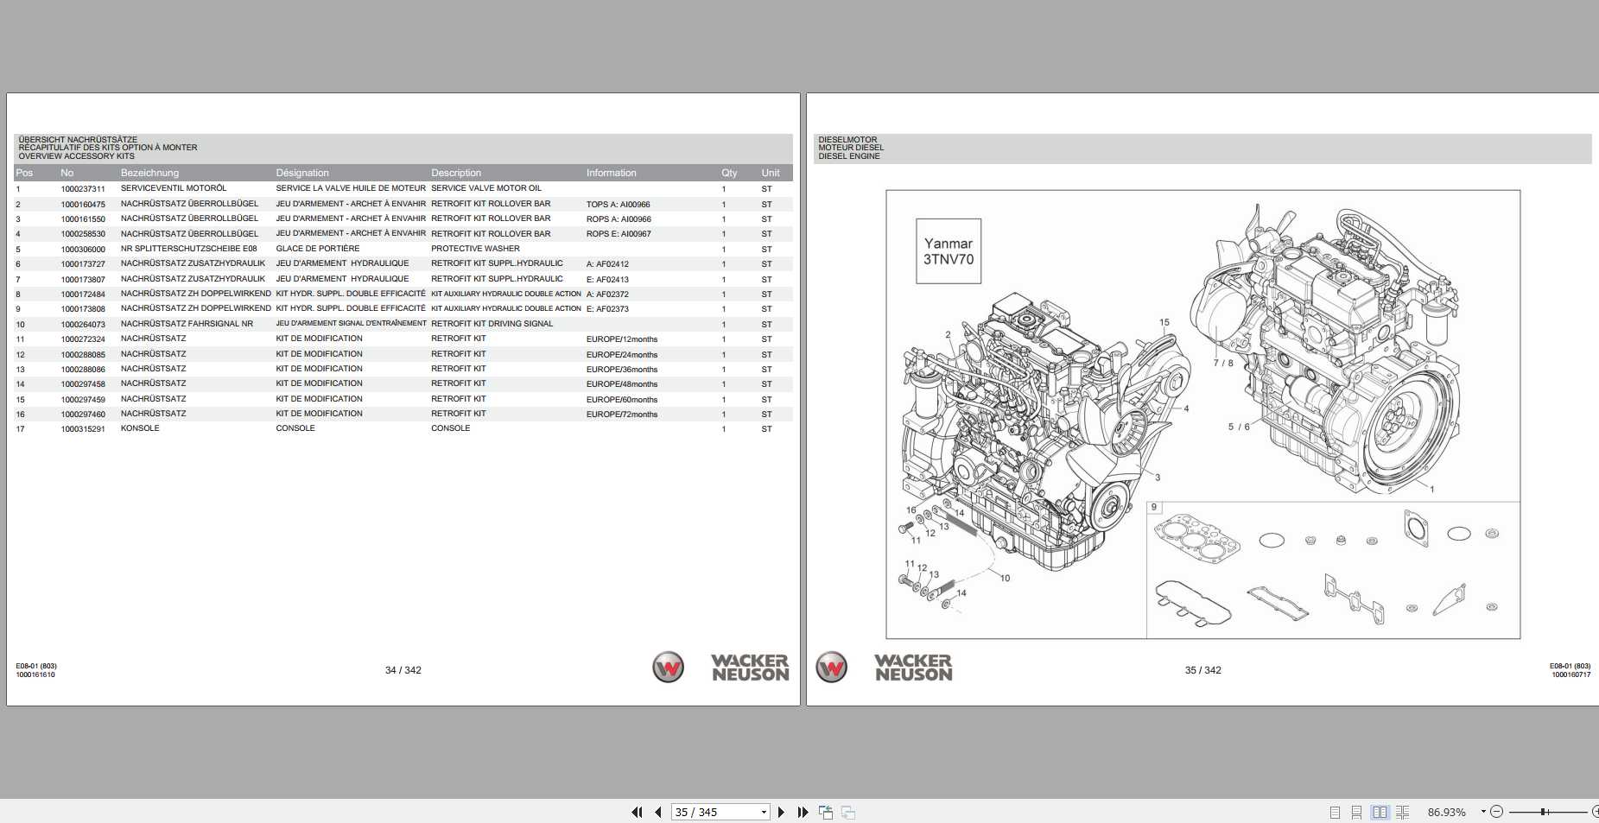Jump to the first page
This screenshot has height=823, width=1599.
point(637,812)
